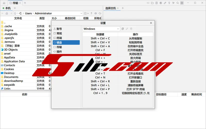Close the 选择主机 tab
This screenshot has height=129, width=206.
coord(118,8)
